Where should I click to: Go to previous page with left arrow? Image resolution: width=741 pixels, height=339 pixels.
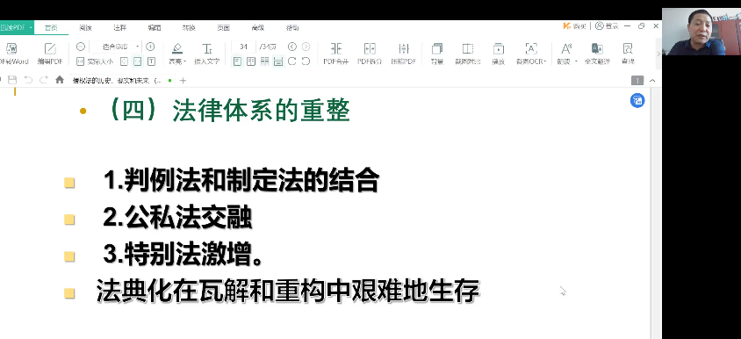(x=292, y=47)
